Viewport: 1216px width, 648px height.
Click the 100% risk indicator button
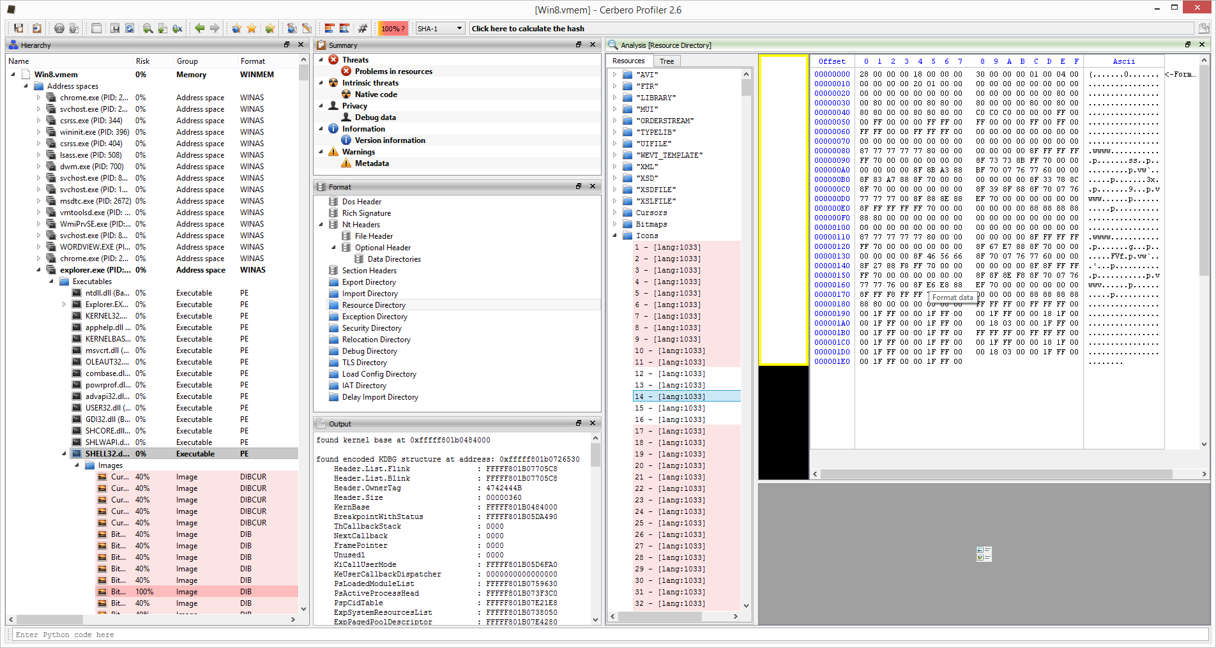[x=392, y=28]
